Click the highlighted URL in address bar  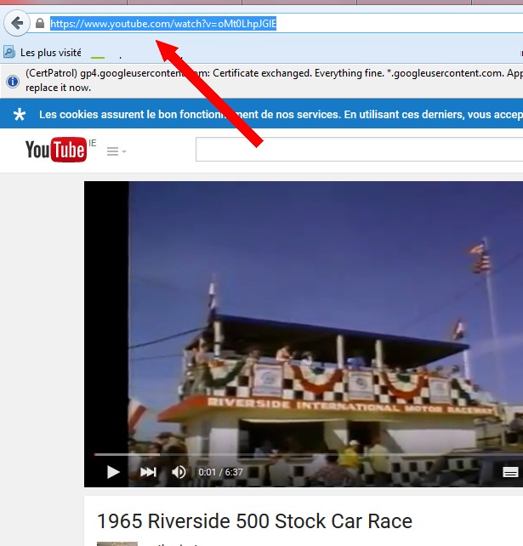pyautogui.click(x=163, y=24)
